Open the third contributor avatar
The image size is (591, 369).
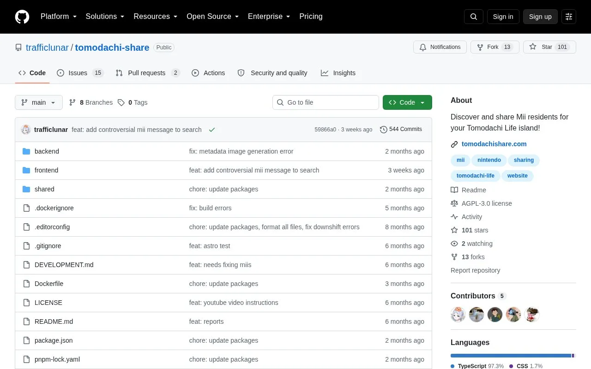tap(495, 315)
